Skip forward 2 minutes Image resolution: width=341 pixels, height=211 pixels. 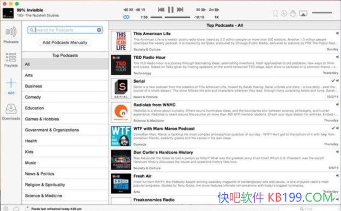coord(212,9)
